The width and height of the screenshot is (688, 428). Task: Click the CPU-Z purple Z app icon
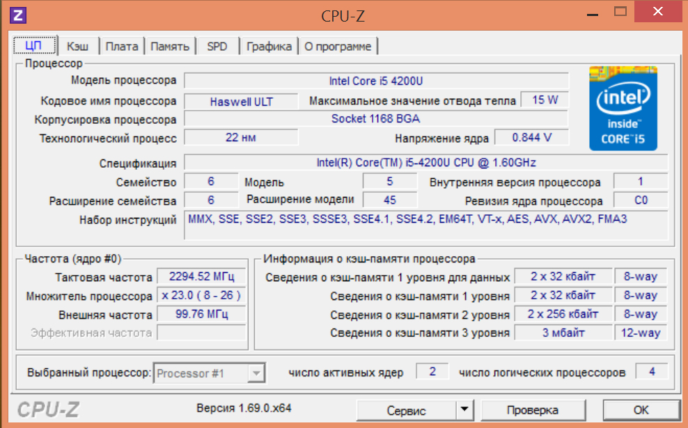tap(18, 16)
